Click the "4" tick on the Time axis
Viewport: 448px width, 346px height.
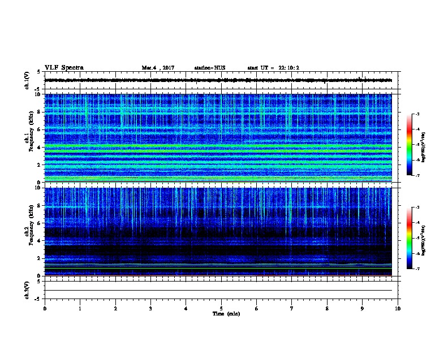click(186, 308)
